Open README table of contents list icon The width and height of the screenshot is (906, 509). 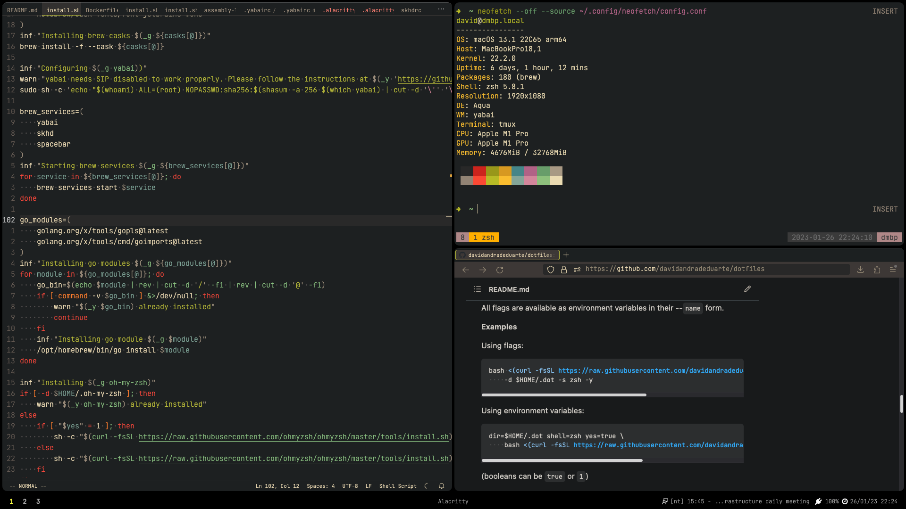coord(478,289)
